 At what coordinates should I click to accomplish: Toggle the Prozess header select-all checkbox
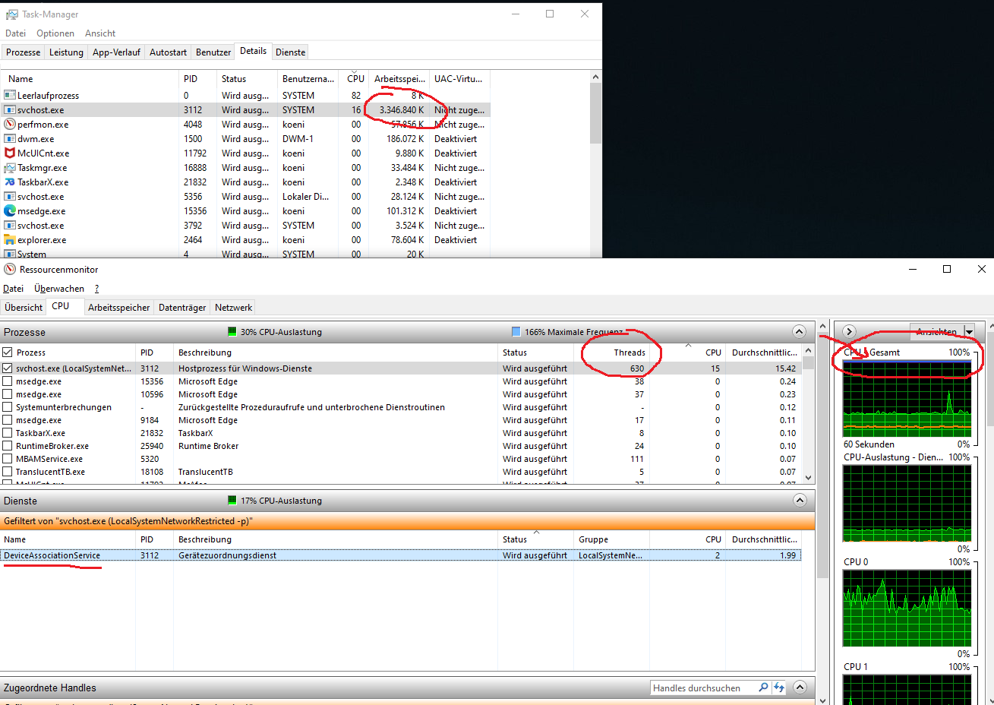point(8,352)
